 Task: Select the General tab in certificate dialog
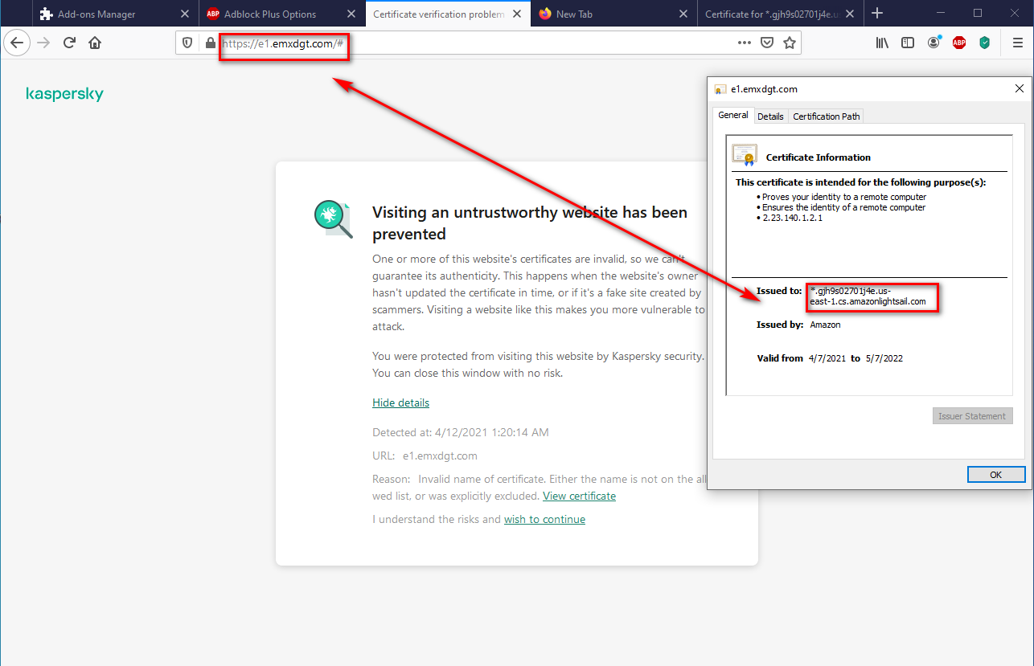pyautogui.click(x=733, y=116)
